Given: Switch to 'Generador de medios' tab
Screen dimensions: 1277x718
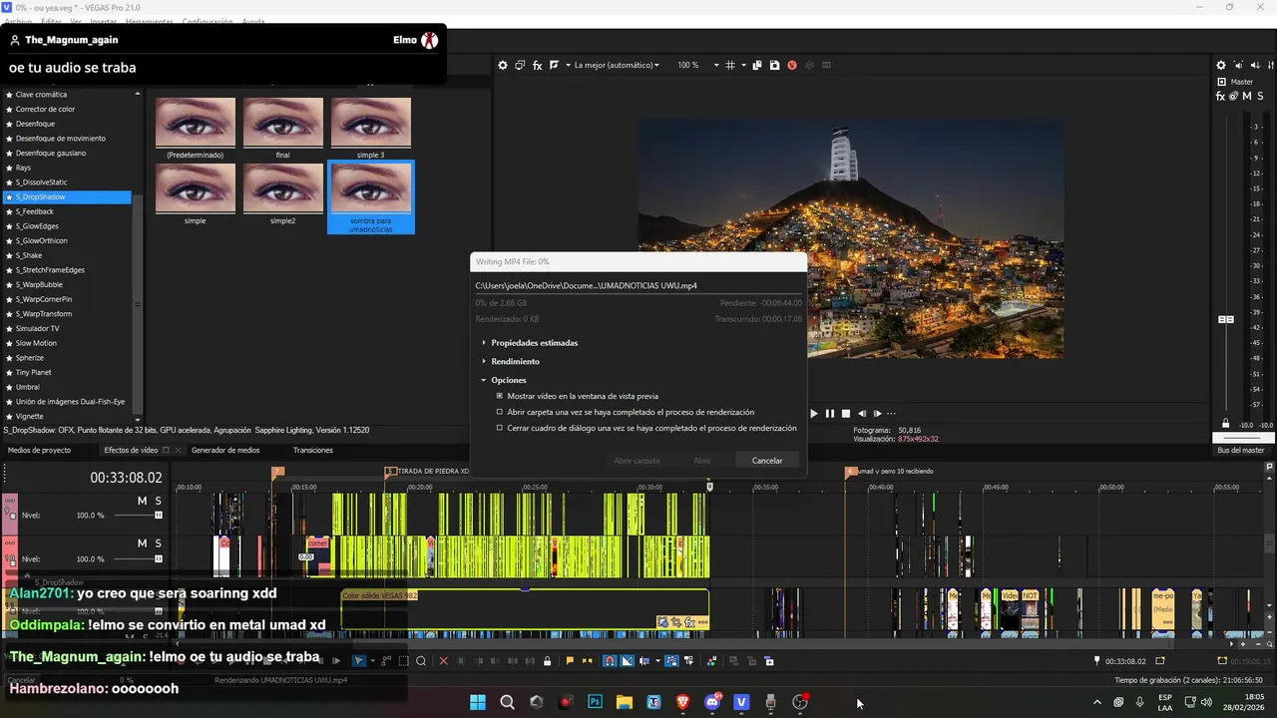Looking at the screenshot, I should click(225, 450).
